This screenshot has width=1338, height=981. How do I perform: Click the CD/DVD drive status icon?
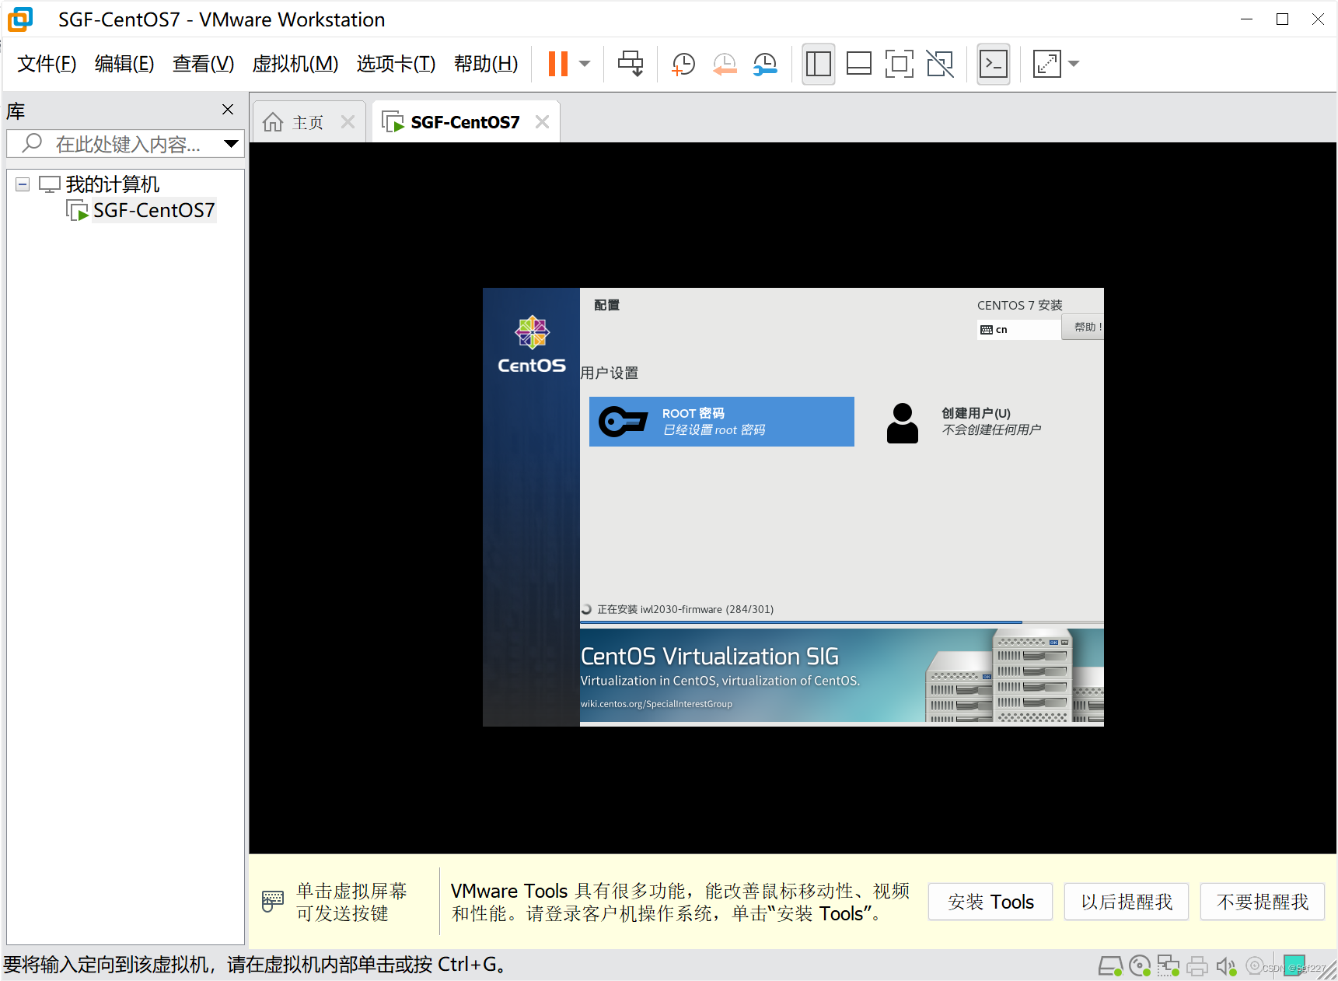pyautogui.click(x=1140, y=966)
